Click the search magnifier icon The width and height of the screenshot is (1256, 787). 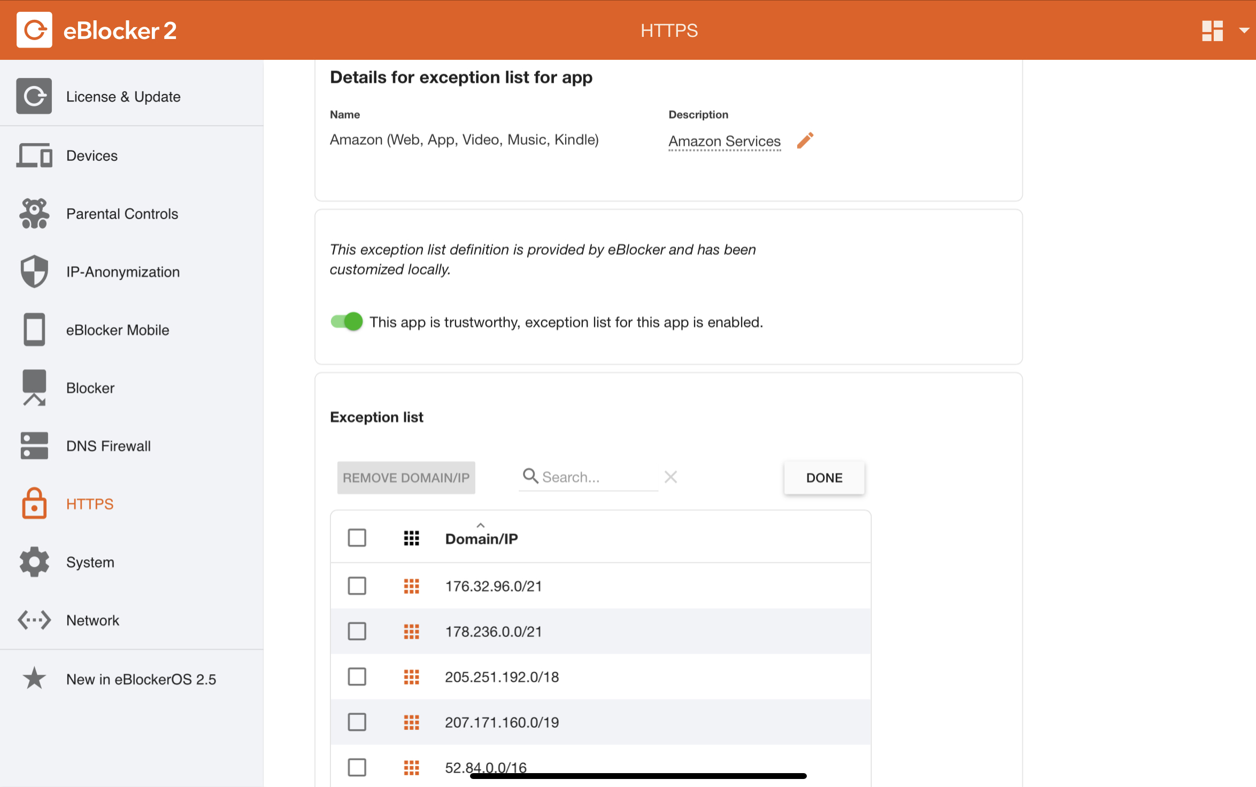(x=530, y=476)
